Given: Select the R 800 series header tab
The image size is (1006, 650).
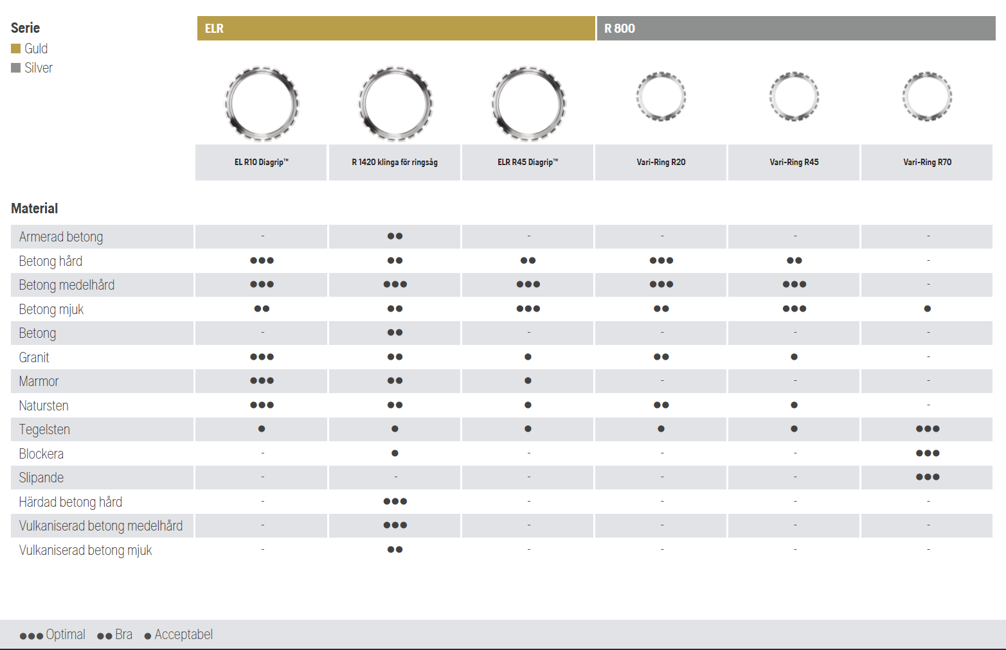Looking at the screenshot, I should coord(796,28).
